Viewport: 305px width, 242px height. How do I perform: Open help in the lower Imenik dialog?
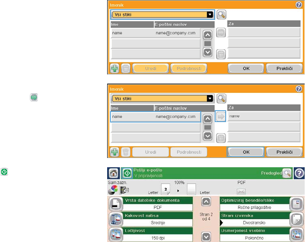click(x=299, y=89)
